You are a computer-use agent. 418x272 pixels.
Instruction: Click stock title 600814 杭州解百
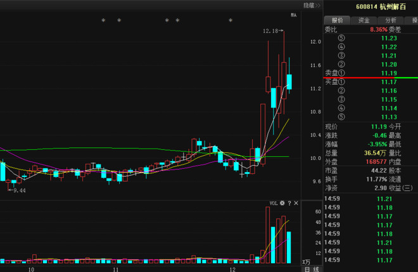point(381,7)
